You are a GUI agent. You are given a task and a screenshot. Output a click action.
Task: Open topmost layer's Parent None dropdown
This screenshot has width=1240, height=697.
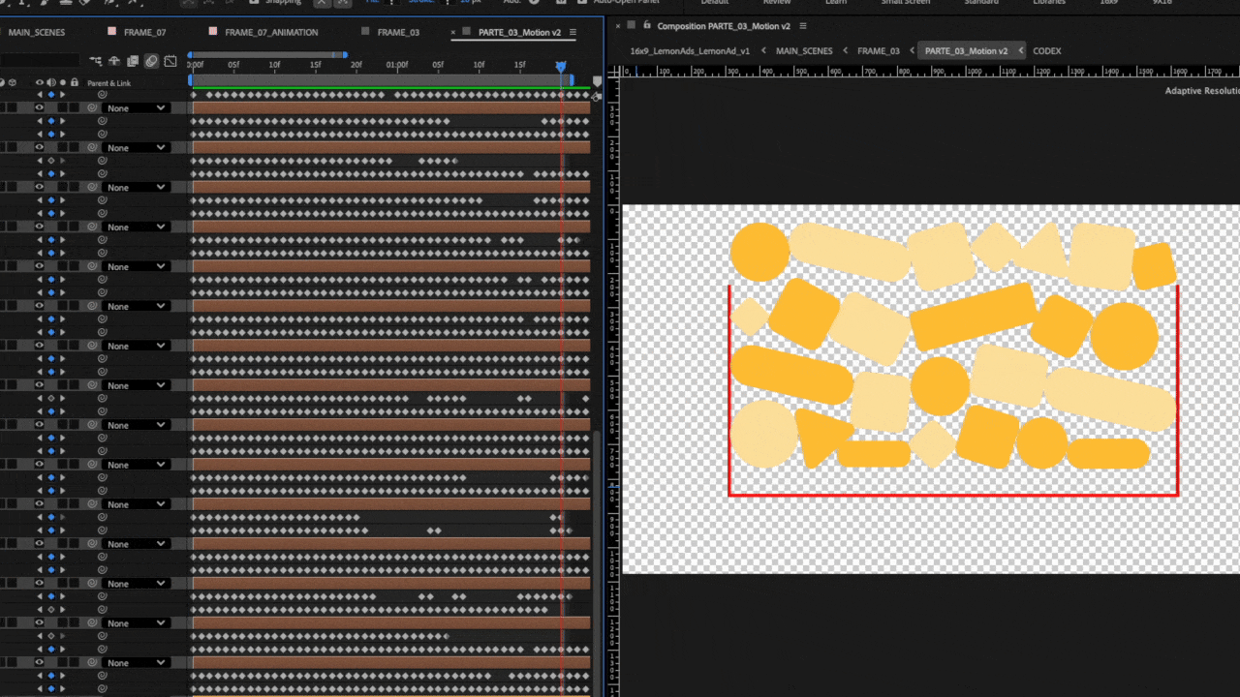(137, 107)
